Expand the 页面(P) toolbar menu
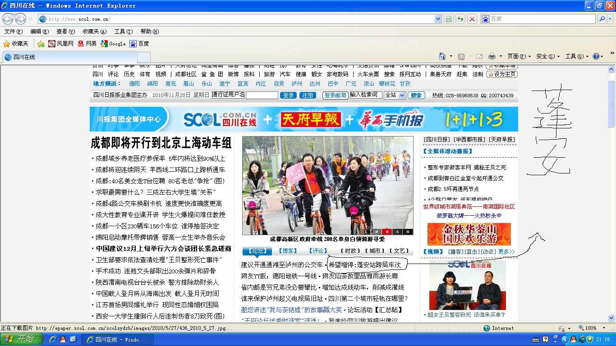616x346 pixels. [519, 56]
